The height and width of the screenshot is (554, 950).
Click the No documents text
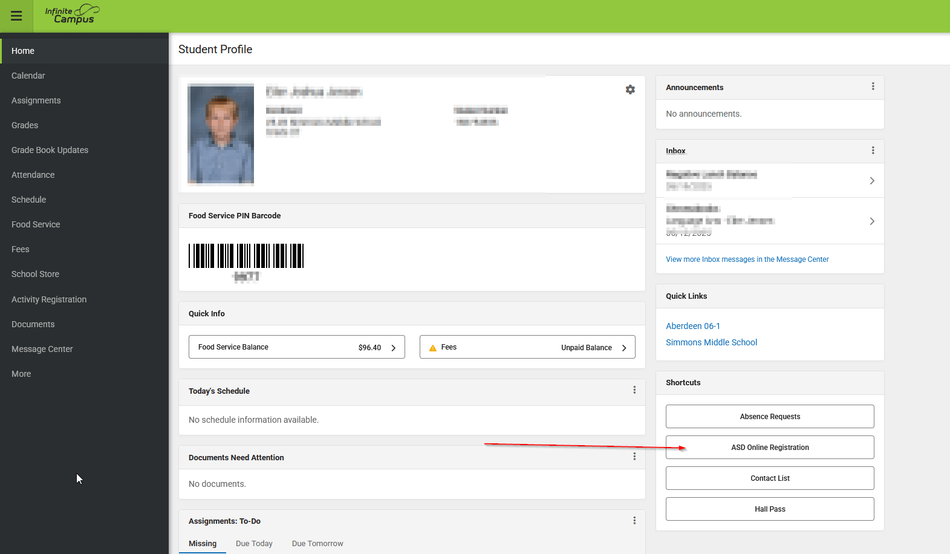217,484
